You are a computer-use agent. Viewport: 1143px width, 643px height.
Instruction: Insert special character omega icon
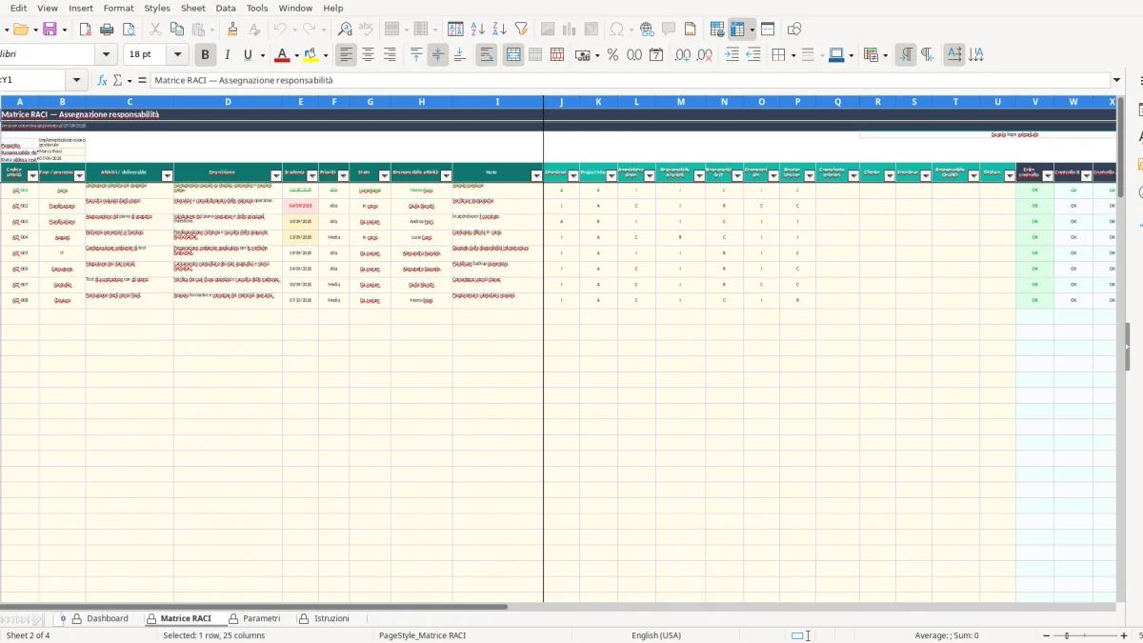coord(617,30)
